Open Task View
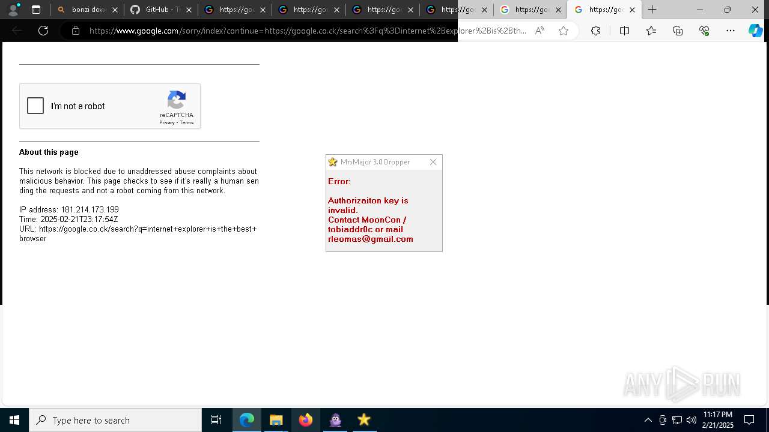 (216, 420)
